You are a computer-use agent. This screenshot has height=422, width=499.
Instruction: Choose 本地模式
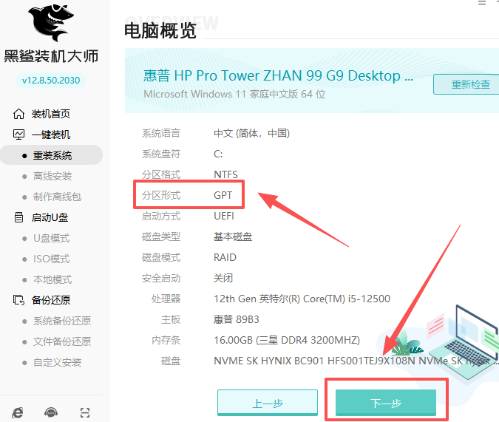pos(52,279)
